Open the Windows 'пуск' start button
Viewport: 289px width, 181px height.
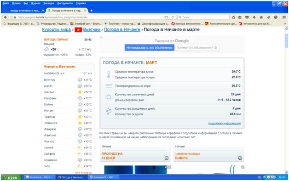12,177
